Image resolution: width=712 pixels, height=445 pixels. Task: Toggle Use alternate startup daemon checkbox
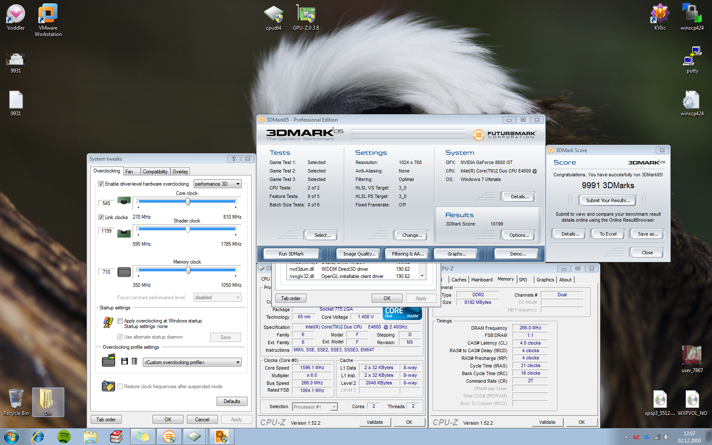[x=120, y=337]
